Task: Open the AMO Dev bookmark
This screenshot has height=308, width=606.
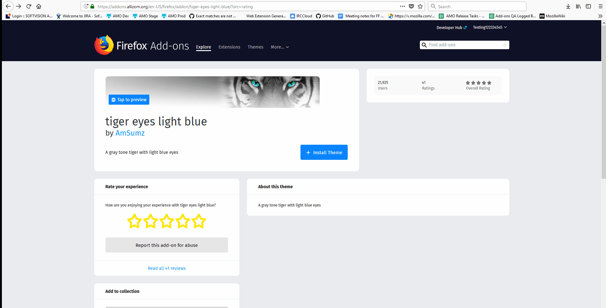Action: click(x=117, y=16)
